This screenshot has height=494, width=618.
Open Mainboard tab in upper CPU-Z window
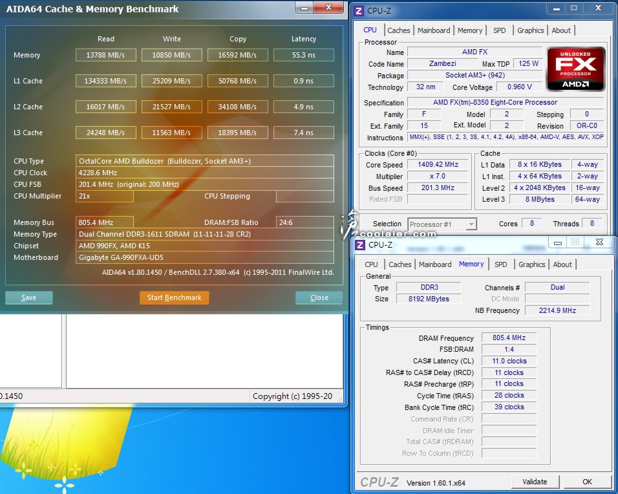coord(434,30)
